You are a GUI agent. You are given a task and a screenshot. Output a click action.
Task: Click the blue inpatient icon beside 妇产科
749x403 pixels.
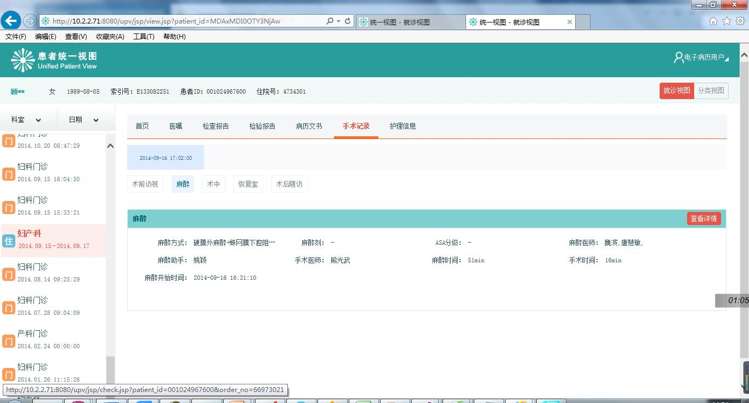coord(8,241)
